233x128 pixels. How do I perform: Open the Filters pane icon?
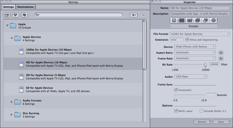point(198,20)
